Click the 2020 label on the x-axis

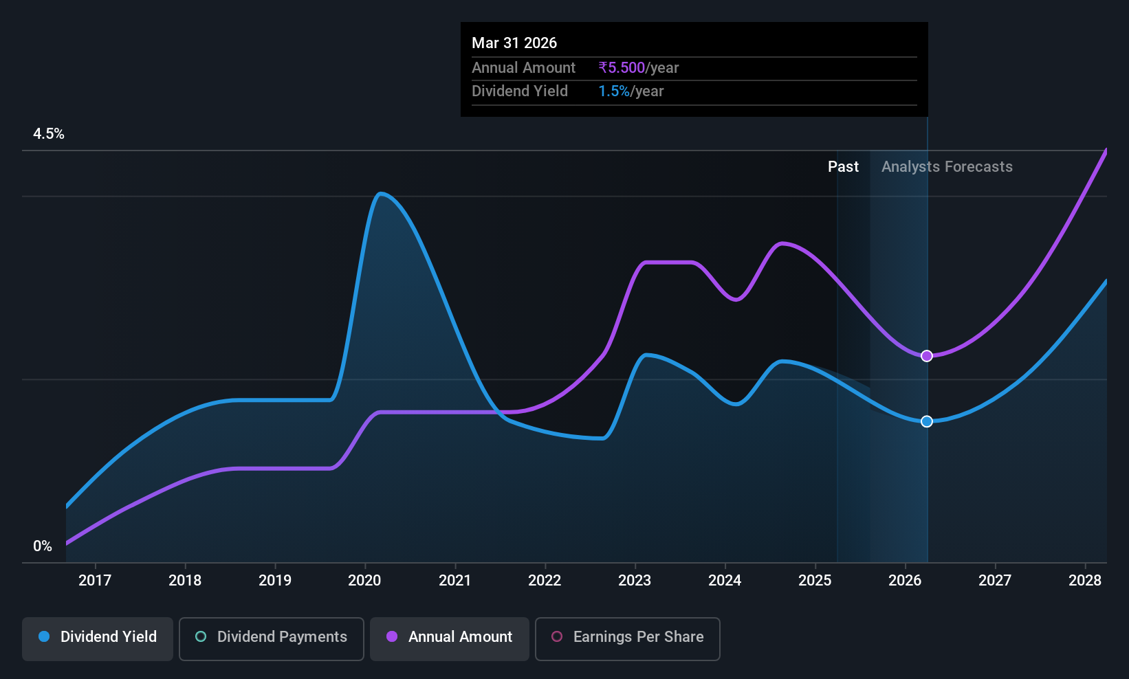tap(364, 580)
